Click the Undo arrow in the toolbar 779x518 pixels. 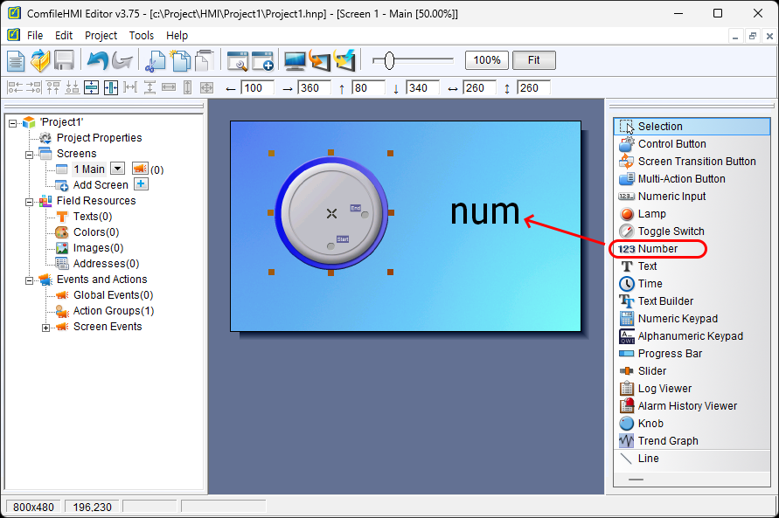point(96,60)
